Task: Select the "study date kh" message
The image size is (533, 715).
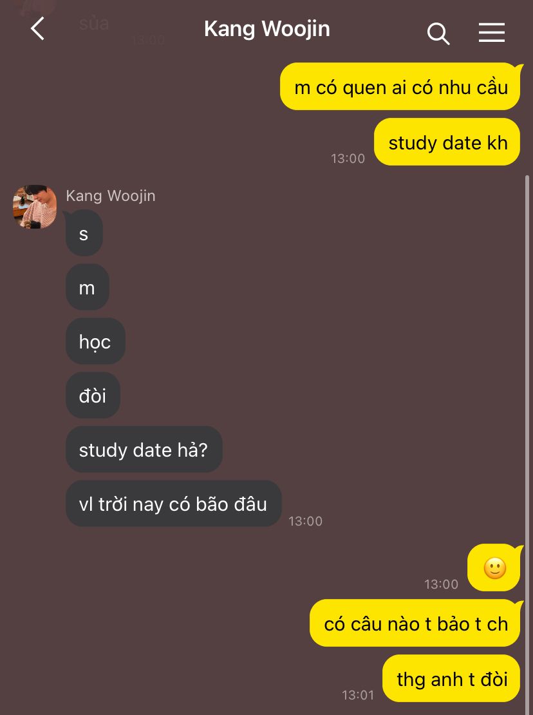Action: (x=447, y=142)
